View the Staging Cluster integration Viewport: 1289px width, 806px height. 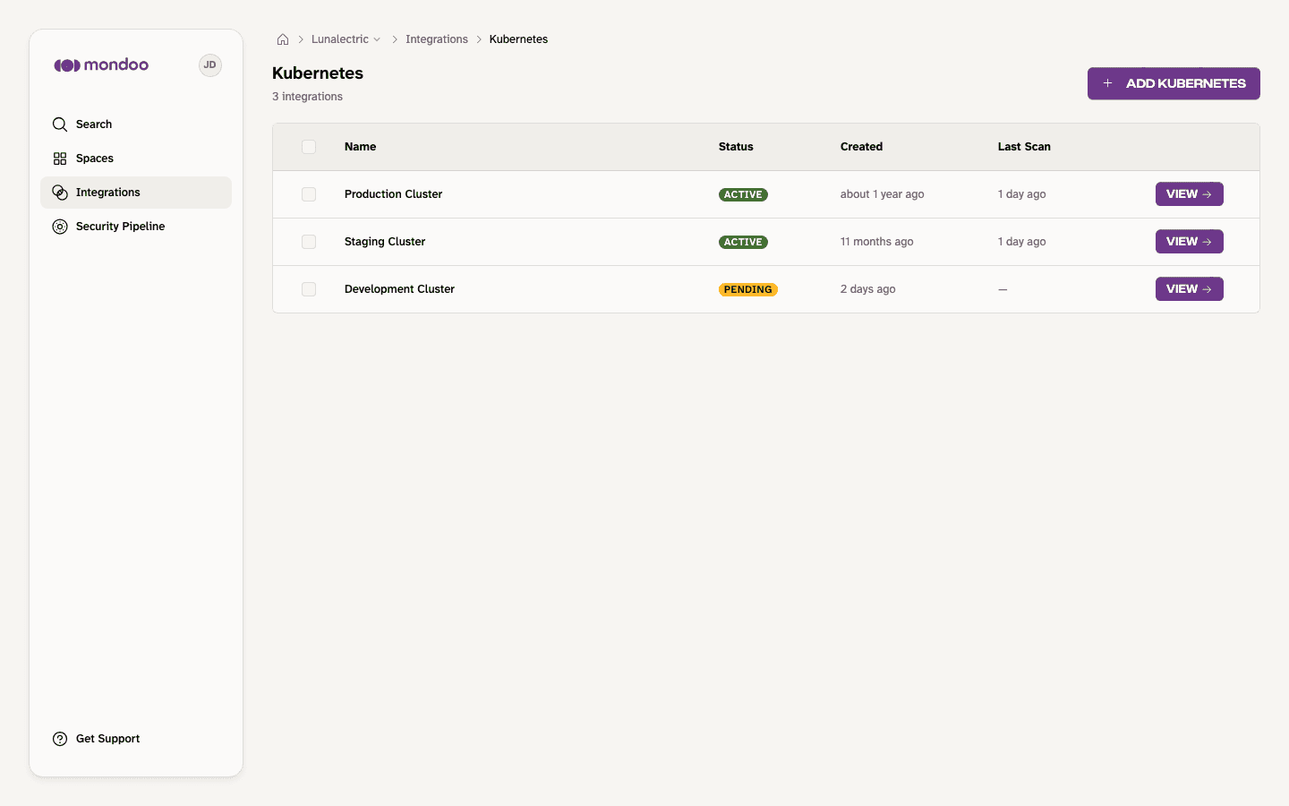pos(1189,242)
